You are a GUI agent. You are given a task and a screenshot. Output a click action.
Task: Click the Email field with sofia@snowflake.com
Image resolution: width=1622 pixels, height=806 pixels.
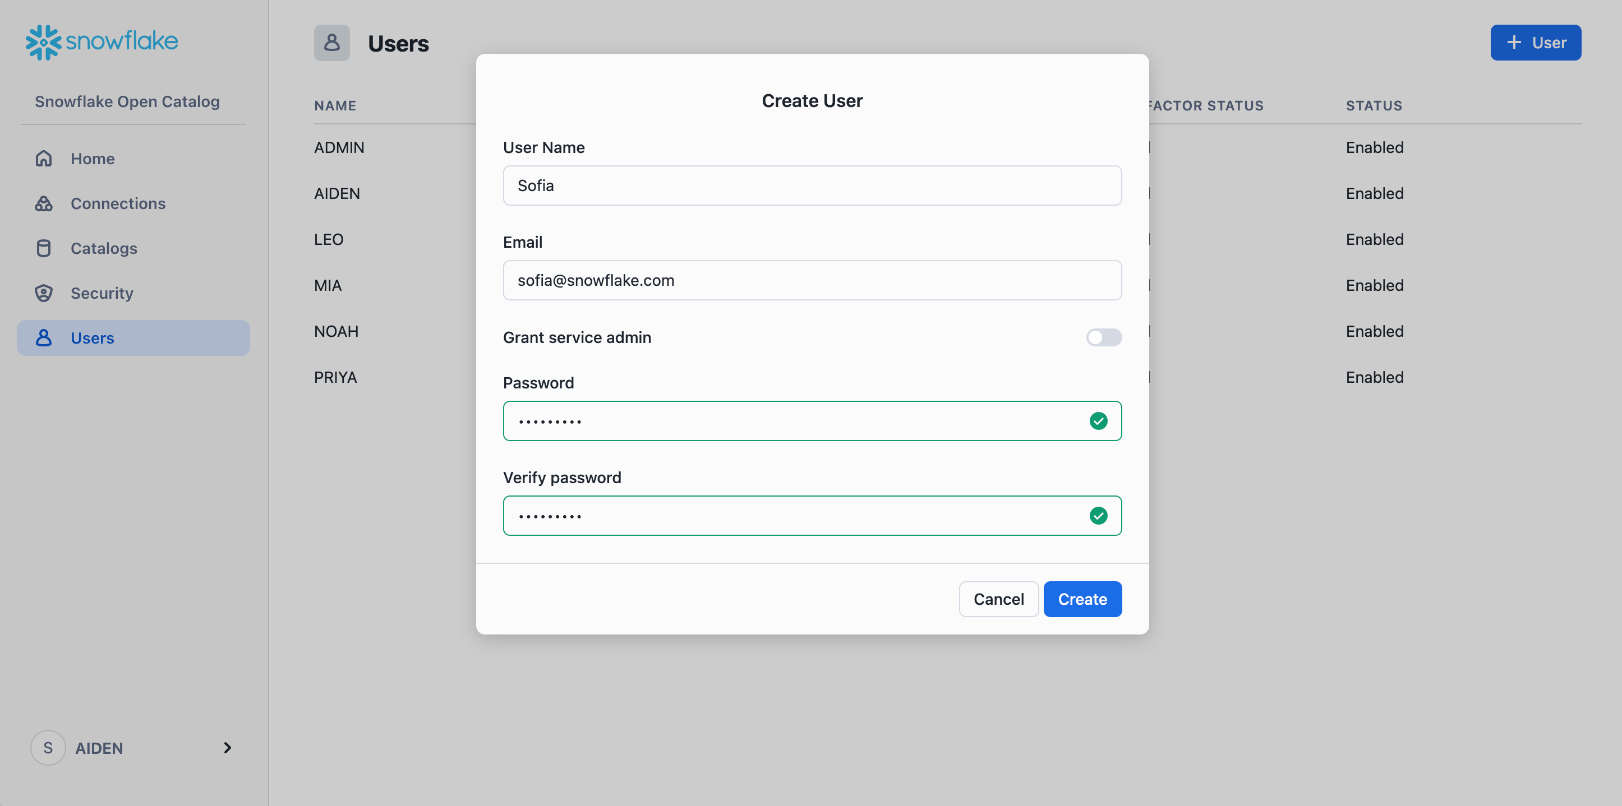[x=812, y=280]
